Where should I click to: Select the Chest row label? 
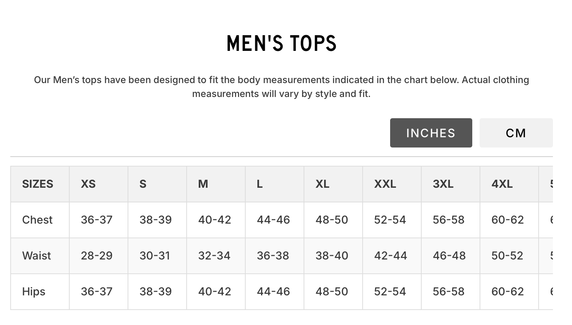(37, 220)
